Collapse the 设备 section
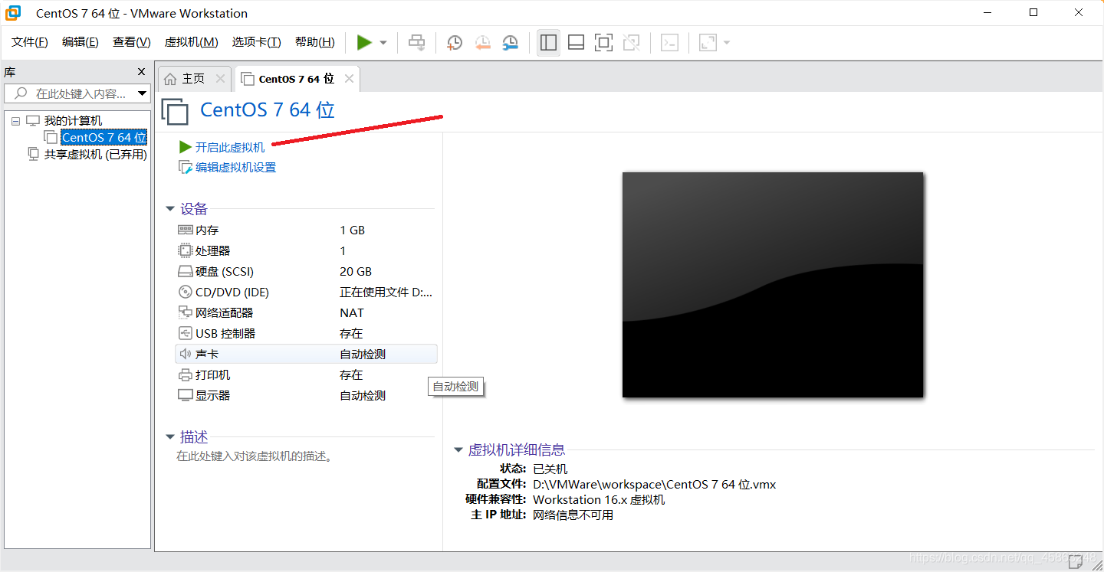 (170, 209)
